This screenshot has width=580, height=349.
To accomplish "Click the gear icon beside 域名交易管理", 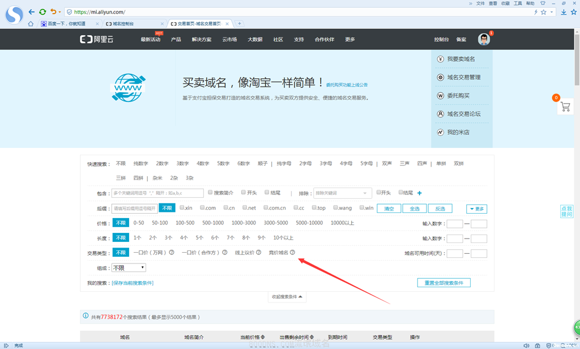I will pos(440,78).
